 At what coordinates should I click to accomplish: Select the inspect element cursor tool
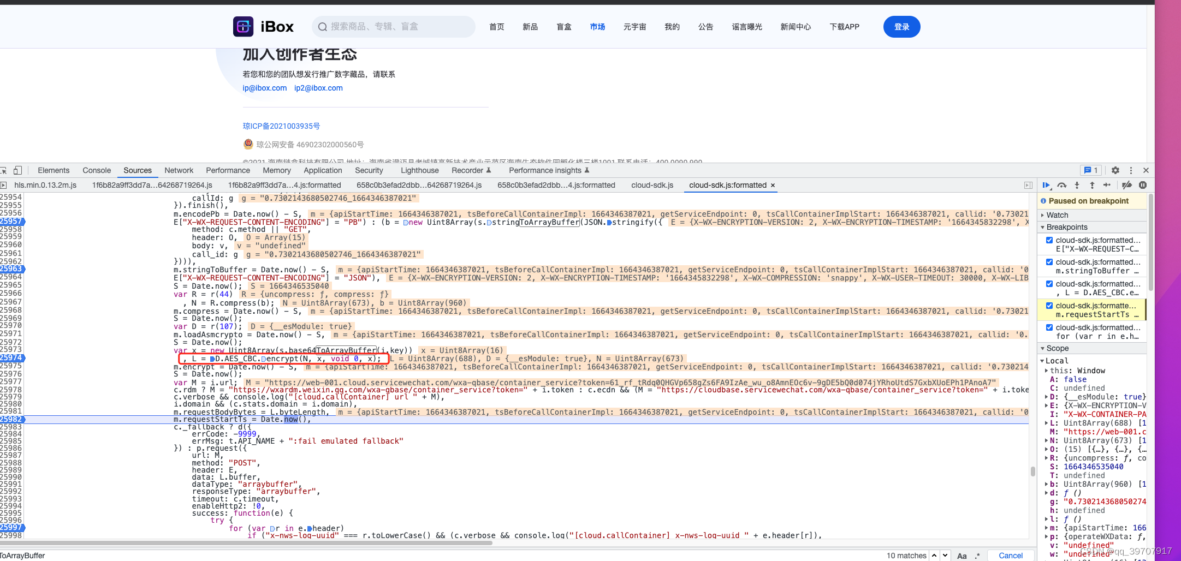(4, 170)
